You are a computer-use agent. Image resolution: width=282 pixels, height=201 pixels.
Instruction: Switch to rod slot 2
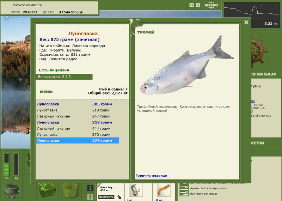(x=90, y=188)
